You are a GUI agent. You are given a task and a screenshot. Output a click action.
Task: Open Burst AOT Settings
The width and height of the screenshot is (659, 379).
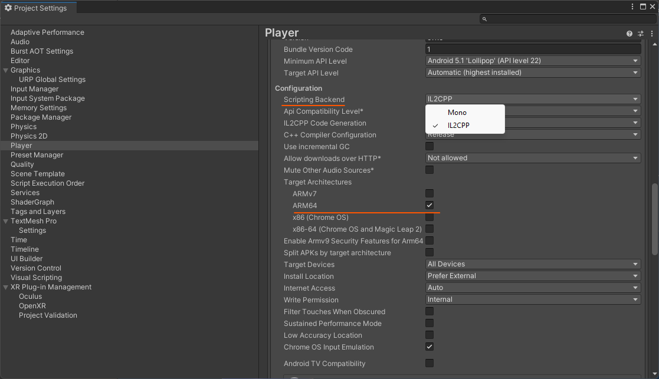(x=42, y=51)
